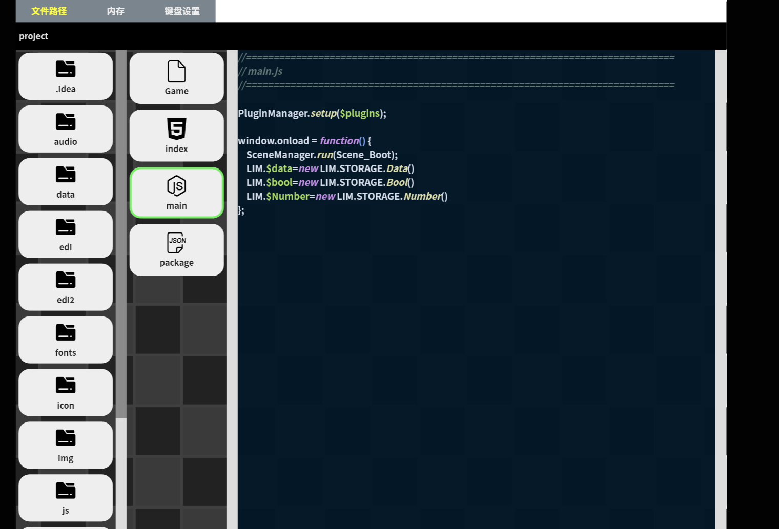Select the package JSON file icon
The image size is (779, 529).
click(x=177, y=243)
